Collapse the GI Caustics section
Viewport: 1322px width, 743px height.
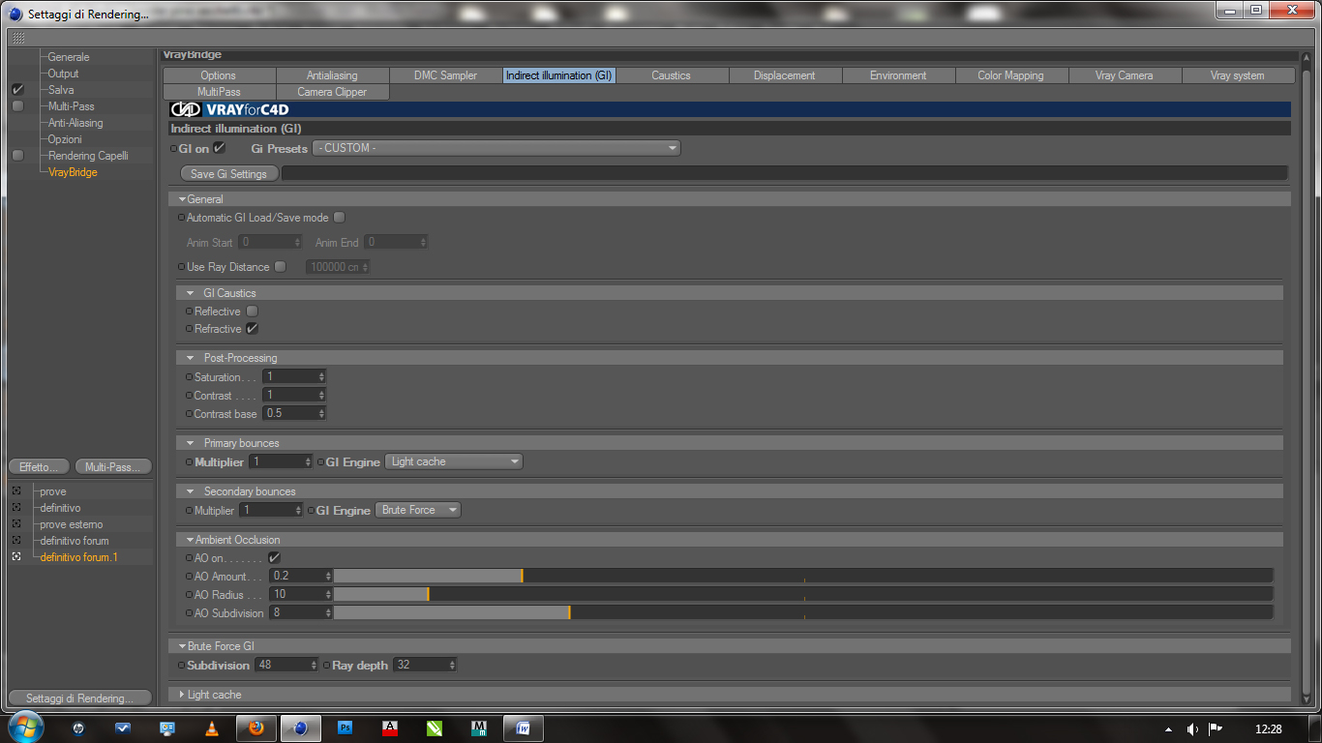click(x=190, y=293)
